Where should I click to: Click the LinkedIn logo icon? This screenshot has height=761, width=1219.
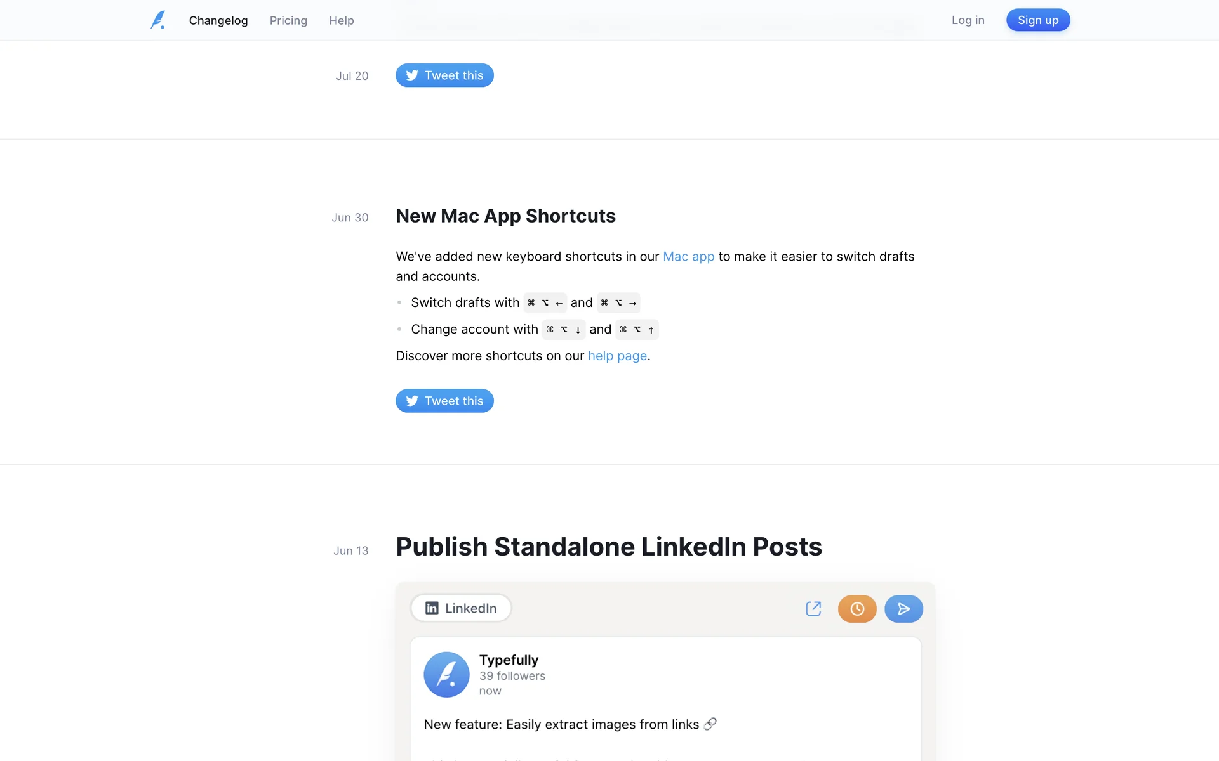(x=432, y=608)
